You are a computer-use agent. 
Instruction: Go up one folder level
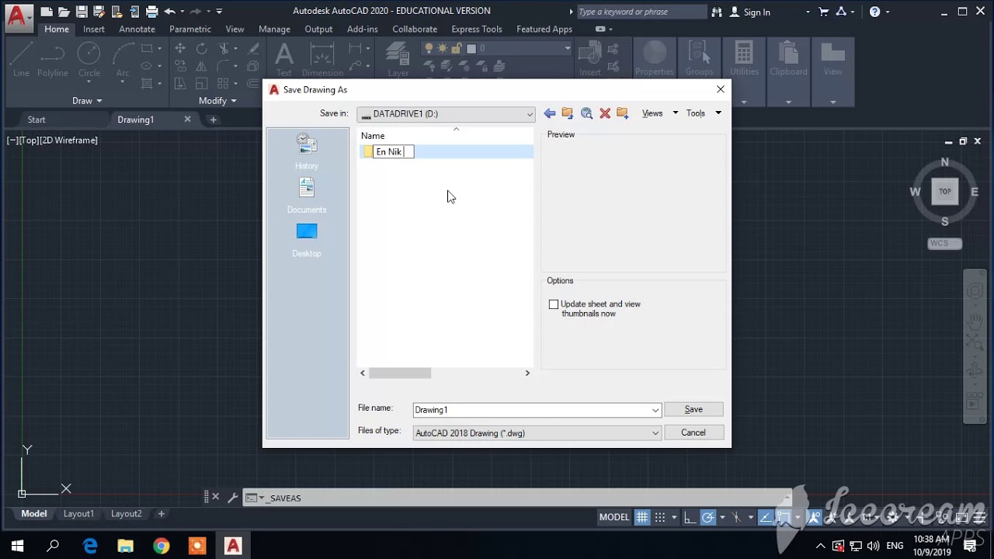(x=568, y=113)
